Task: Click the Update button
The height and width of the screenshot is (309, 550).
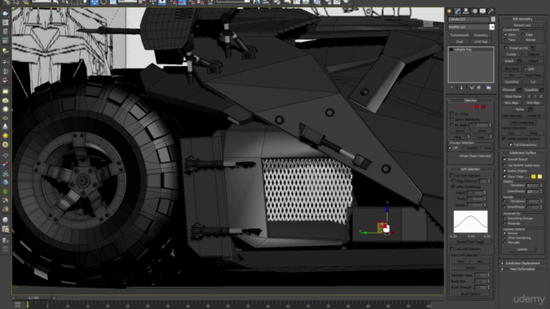Action: pos(522,250)
